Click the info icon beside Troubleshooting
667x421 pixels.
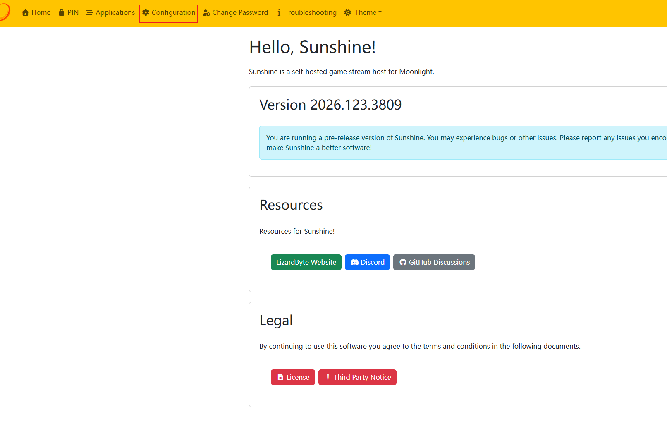point(279,13)
